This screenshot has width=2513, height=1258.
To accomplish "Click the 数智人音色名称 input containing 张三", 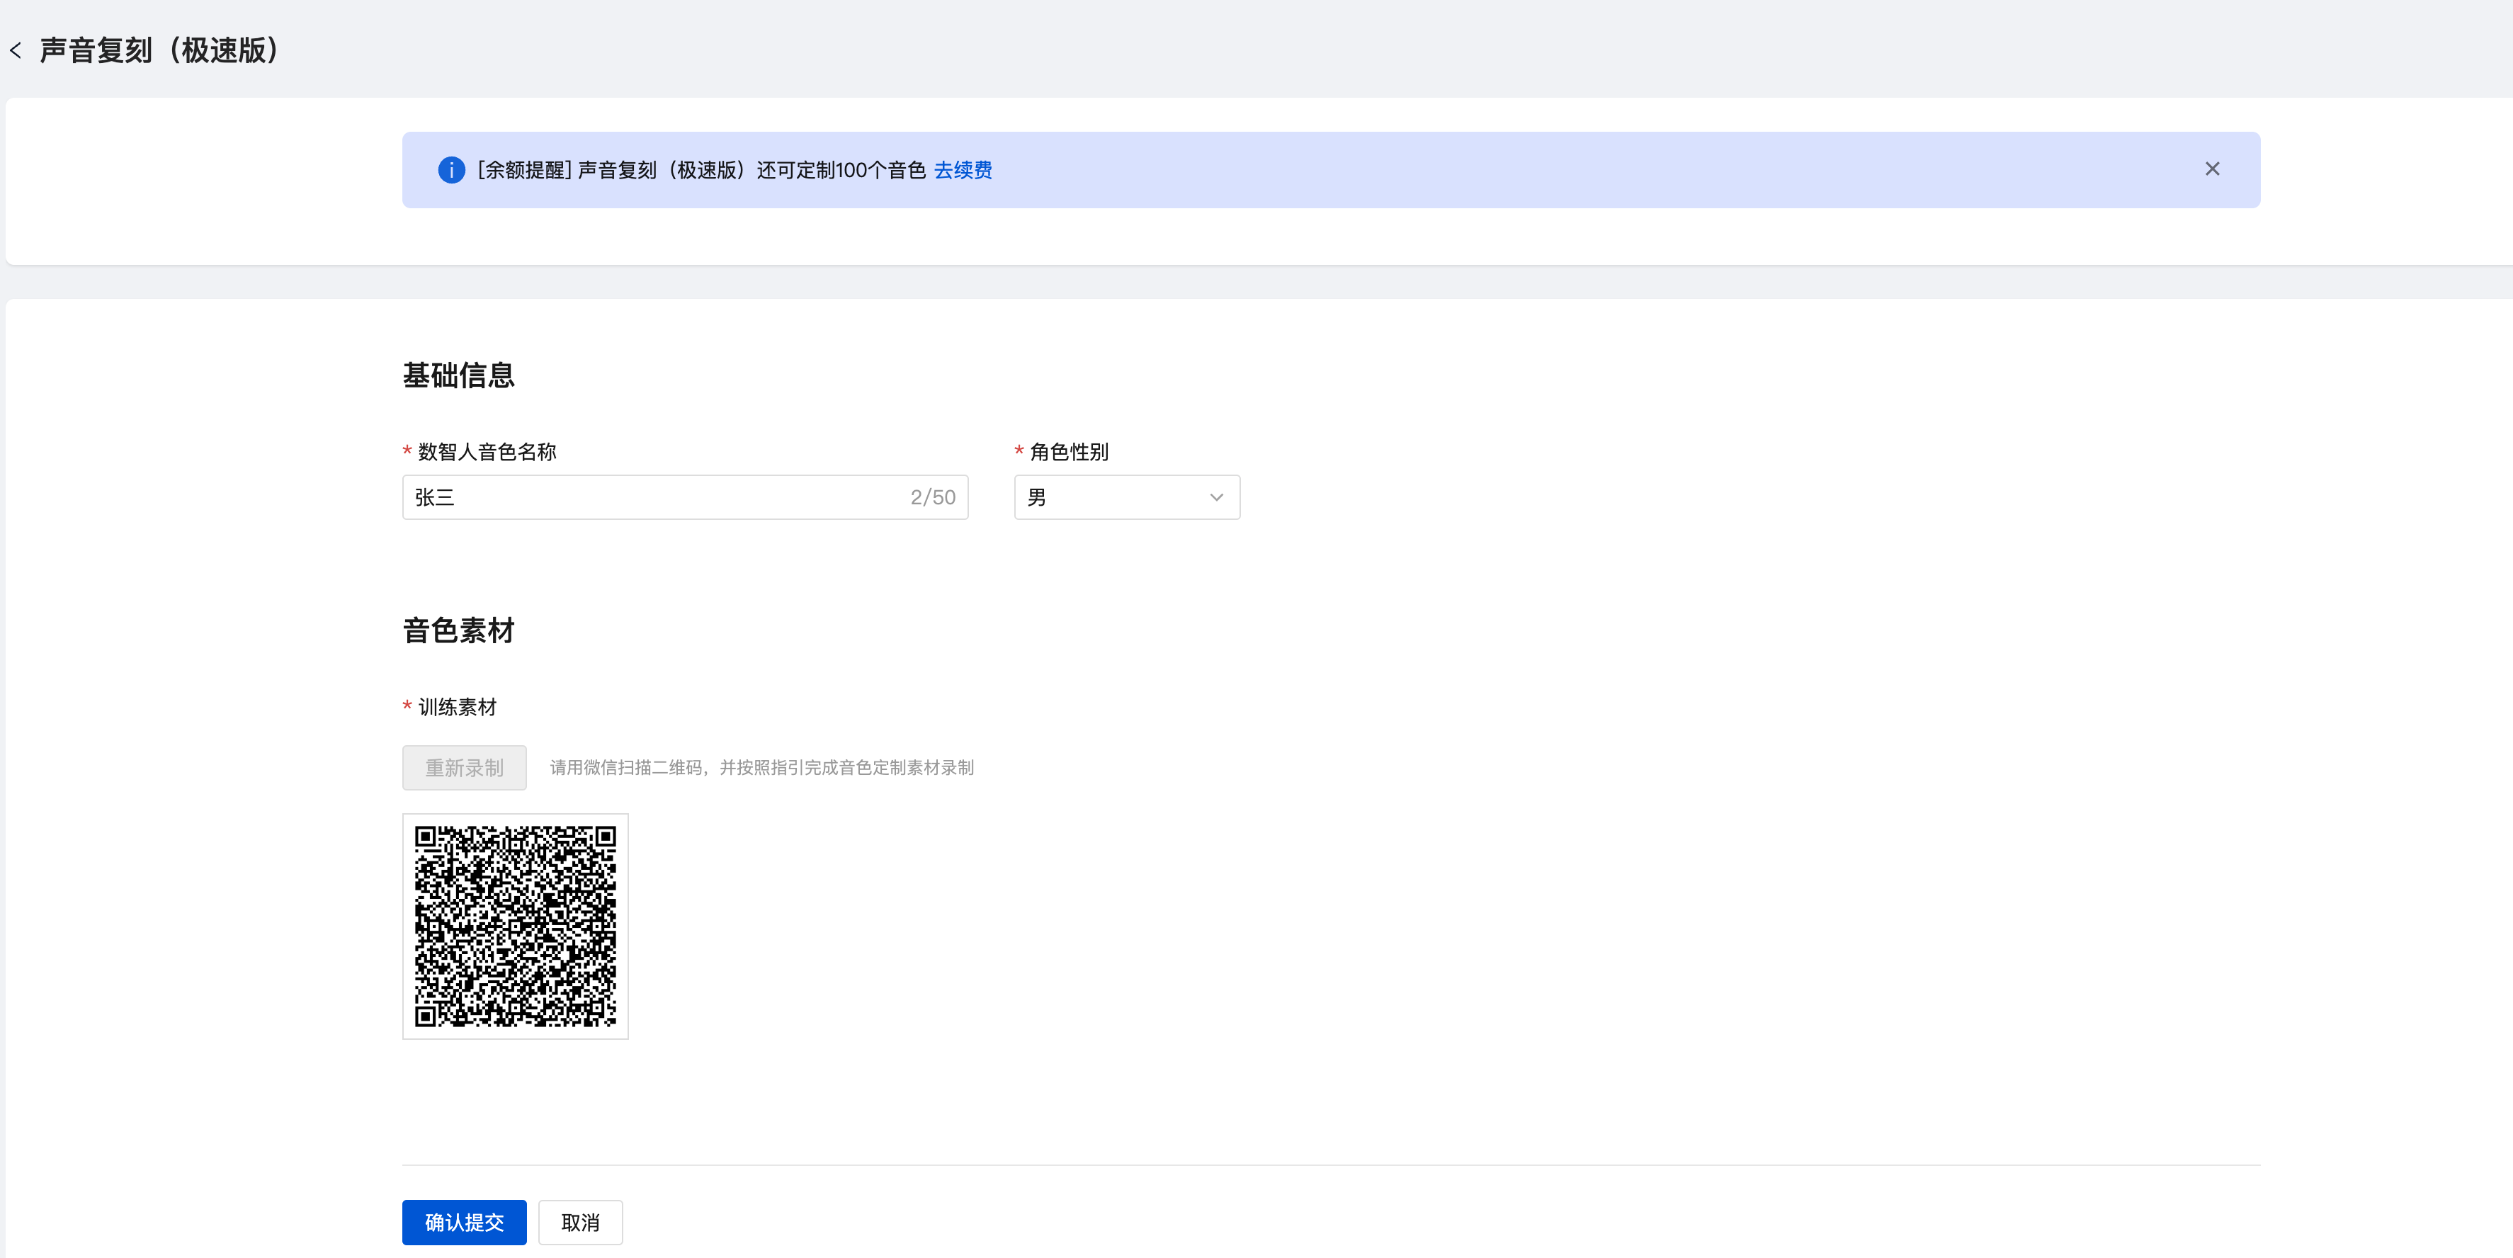I will [x=654, y=498].
